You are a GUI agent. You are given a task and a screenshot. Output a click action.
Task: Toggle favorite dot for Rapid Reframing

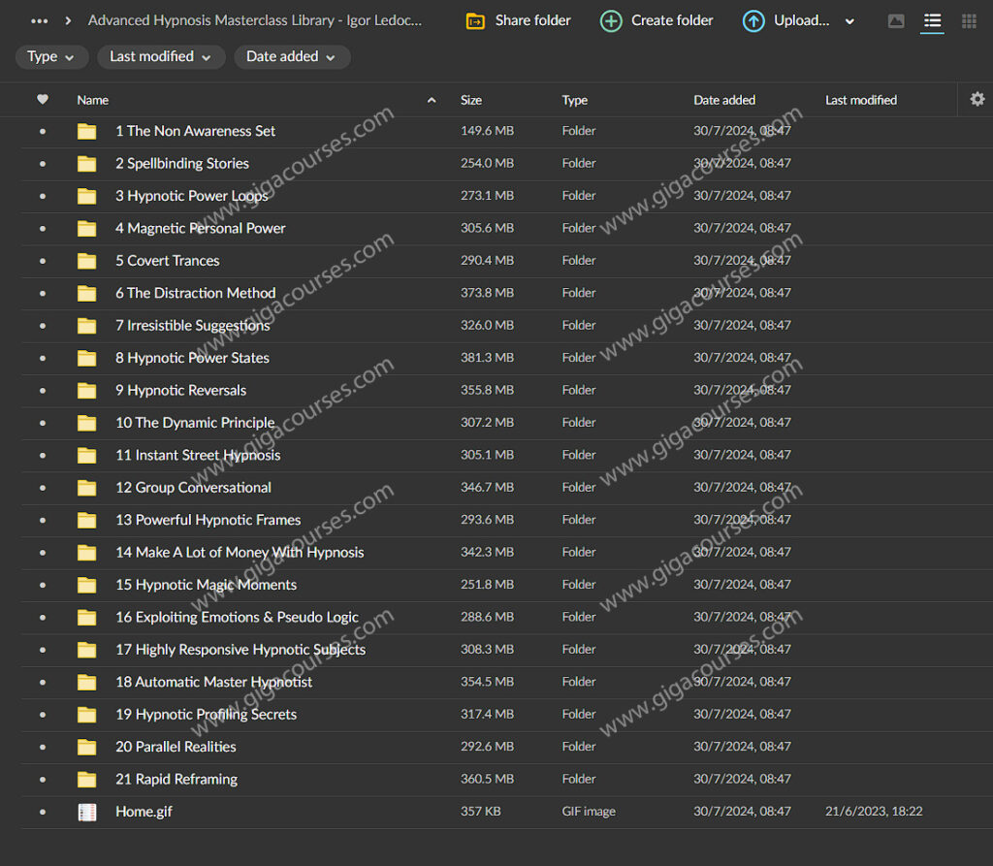point(42,780)
